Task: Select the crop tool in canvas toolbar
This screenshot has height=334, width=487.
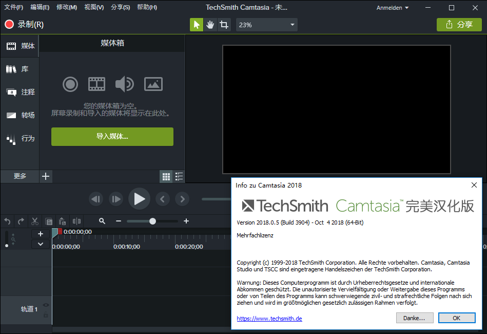Action: tap(224, 25)
